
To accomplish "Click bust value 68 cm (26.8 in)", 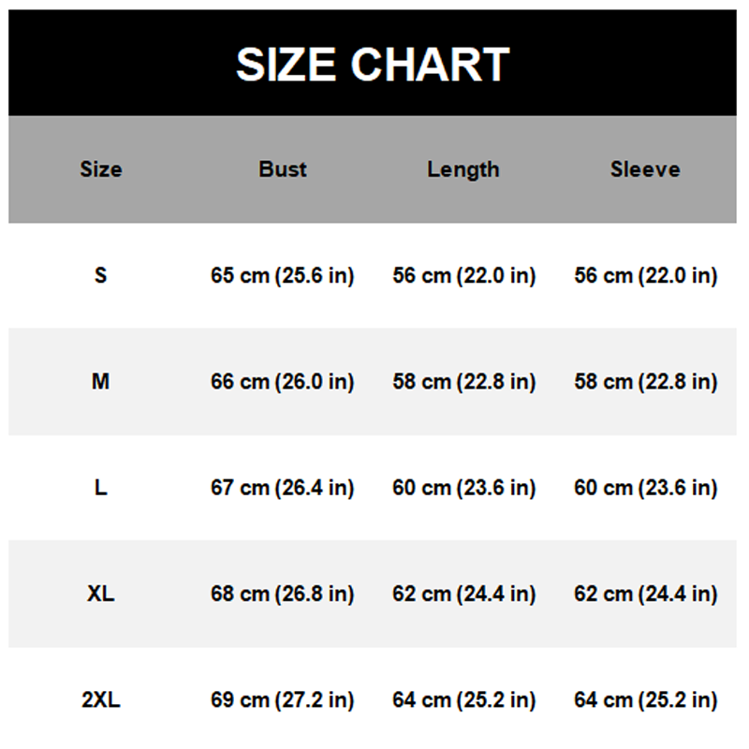I will click(x=283, y=594).
